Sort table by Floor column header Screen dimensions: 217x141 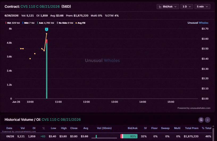click(x=155, y=128)
